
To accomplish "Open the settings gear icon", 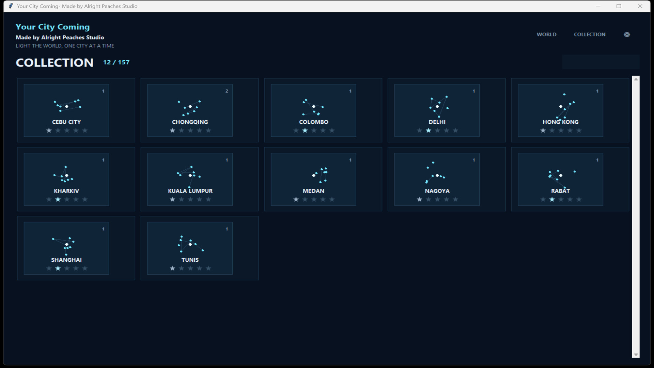I will coord(627,34).
